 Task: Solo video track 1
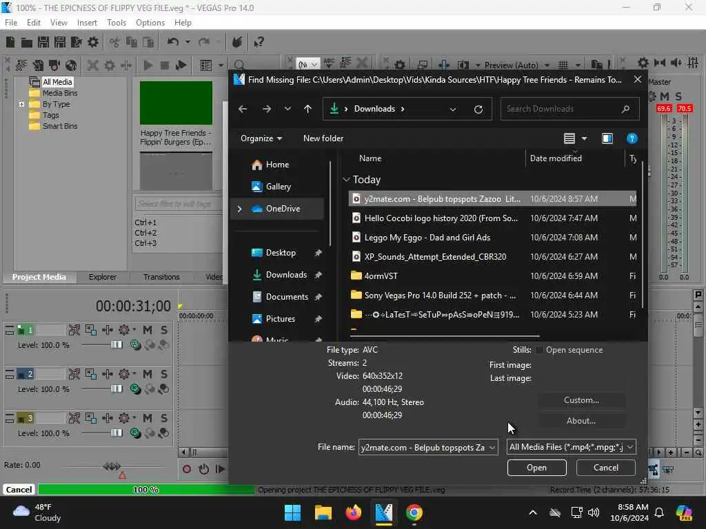pos(164,330)
